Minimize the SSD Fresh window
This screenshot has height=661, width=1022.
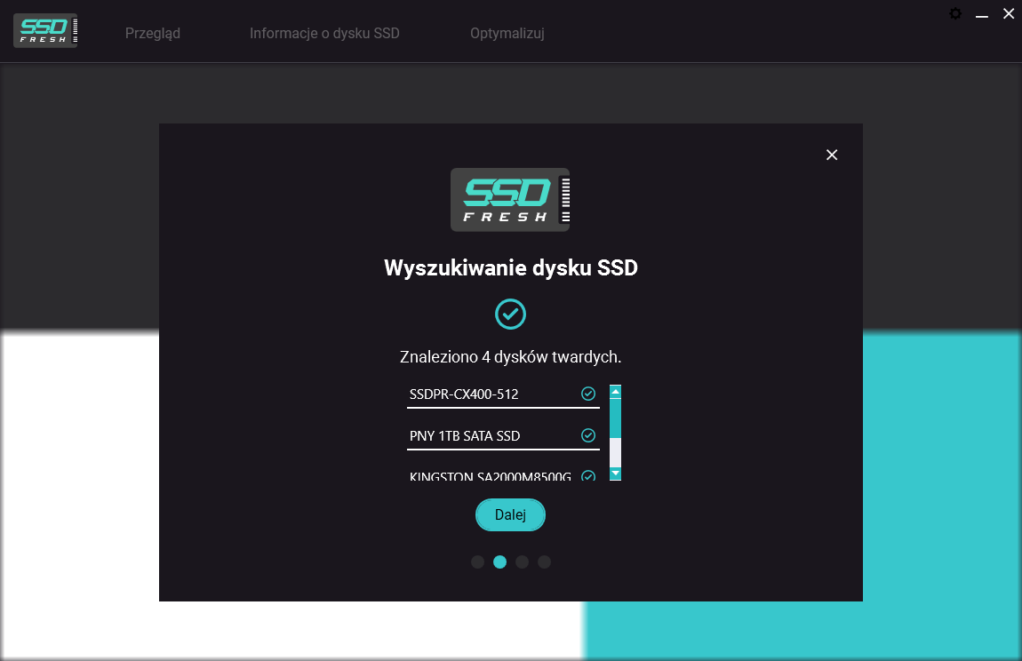[982, 14]
